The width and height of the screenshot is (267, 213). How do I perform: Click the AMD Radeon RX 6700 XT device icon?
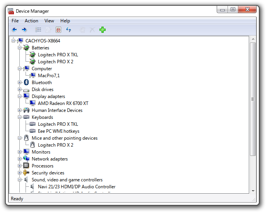(33, 103)
